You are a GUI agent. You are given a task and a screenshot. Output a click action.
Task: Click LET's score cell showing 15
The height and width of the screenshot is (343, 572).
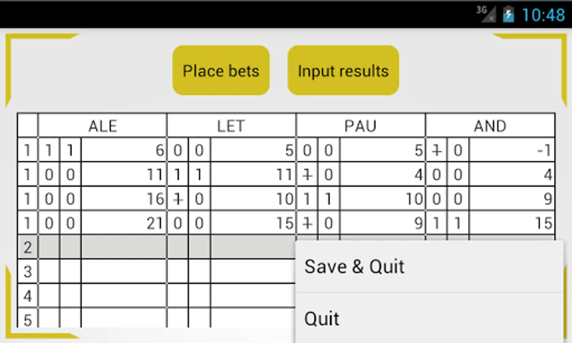coord(253,223)
